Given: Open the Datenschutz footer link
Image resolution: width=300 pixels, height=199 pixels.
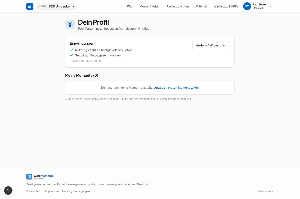Looking at the screenshot, I should point(34,191).
